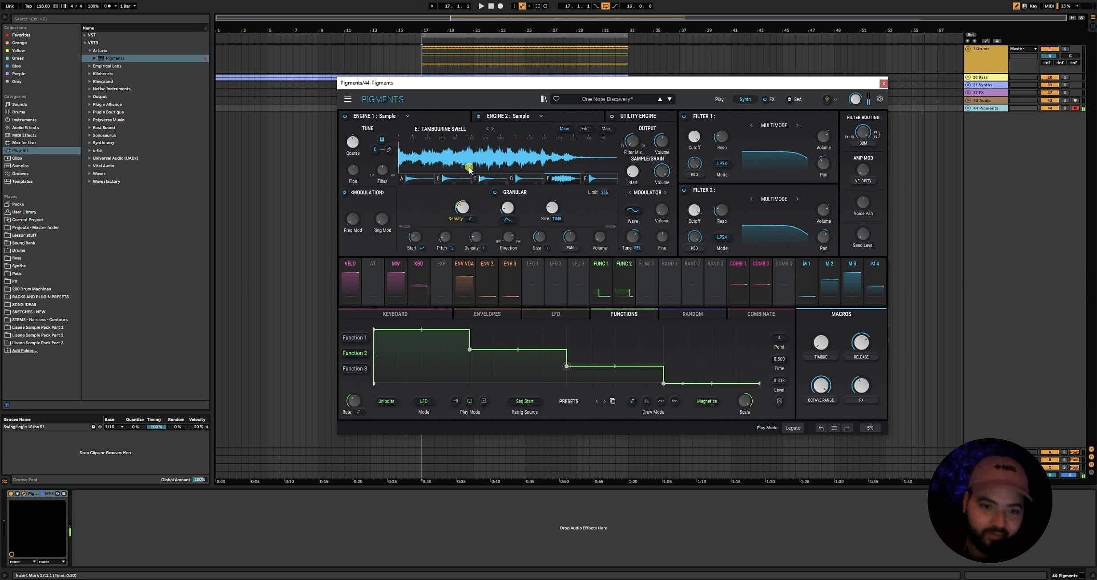
Task: Toggle the Seq power button in header
Action: [x=789, y=99]
